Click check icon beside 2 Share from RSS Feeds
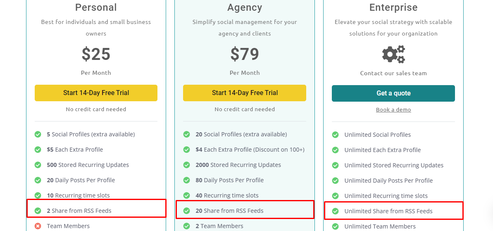Image resolution: width=493 pixels, height=231 pixels. (x=38, y=211)
